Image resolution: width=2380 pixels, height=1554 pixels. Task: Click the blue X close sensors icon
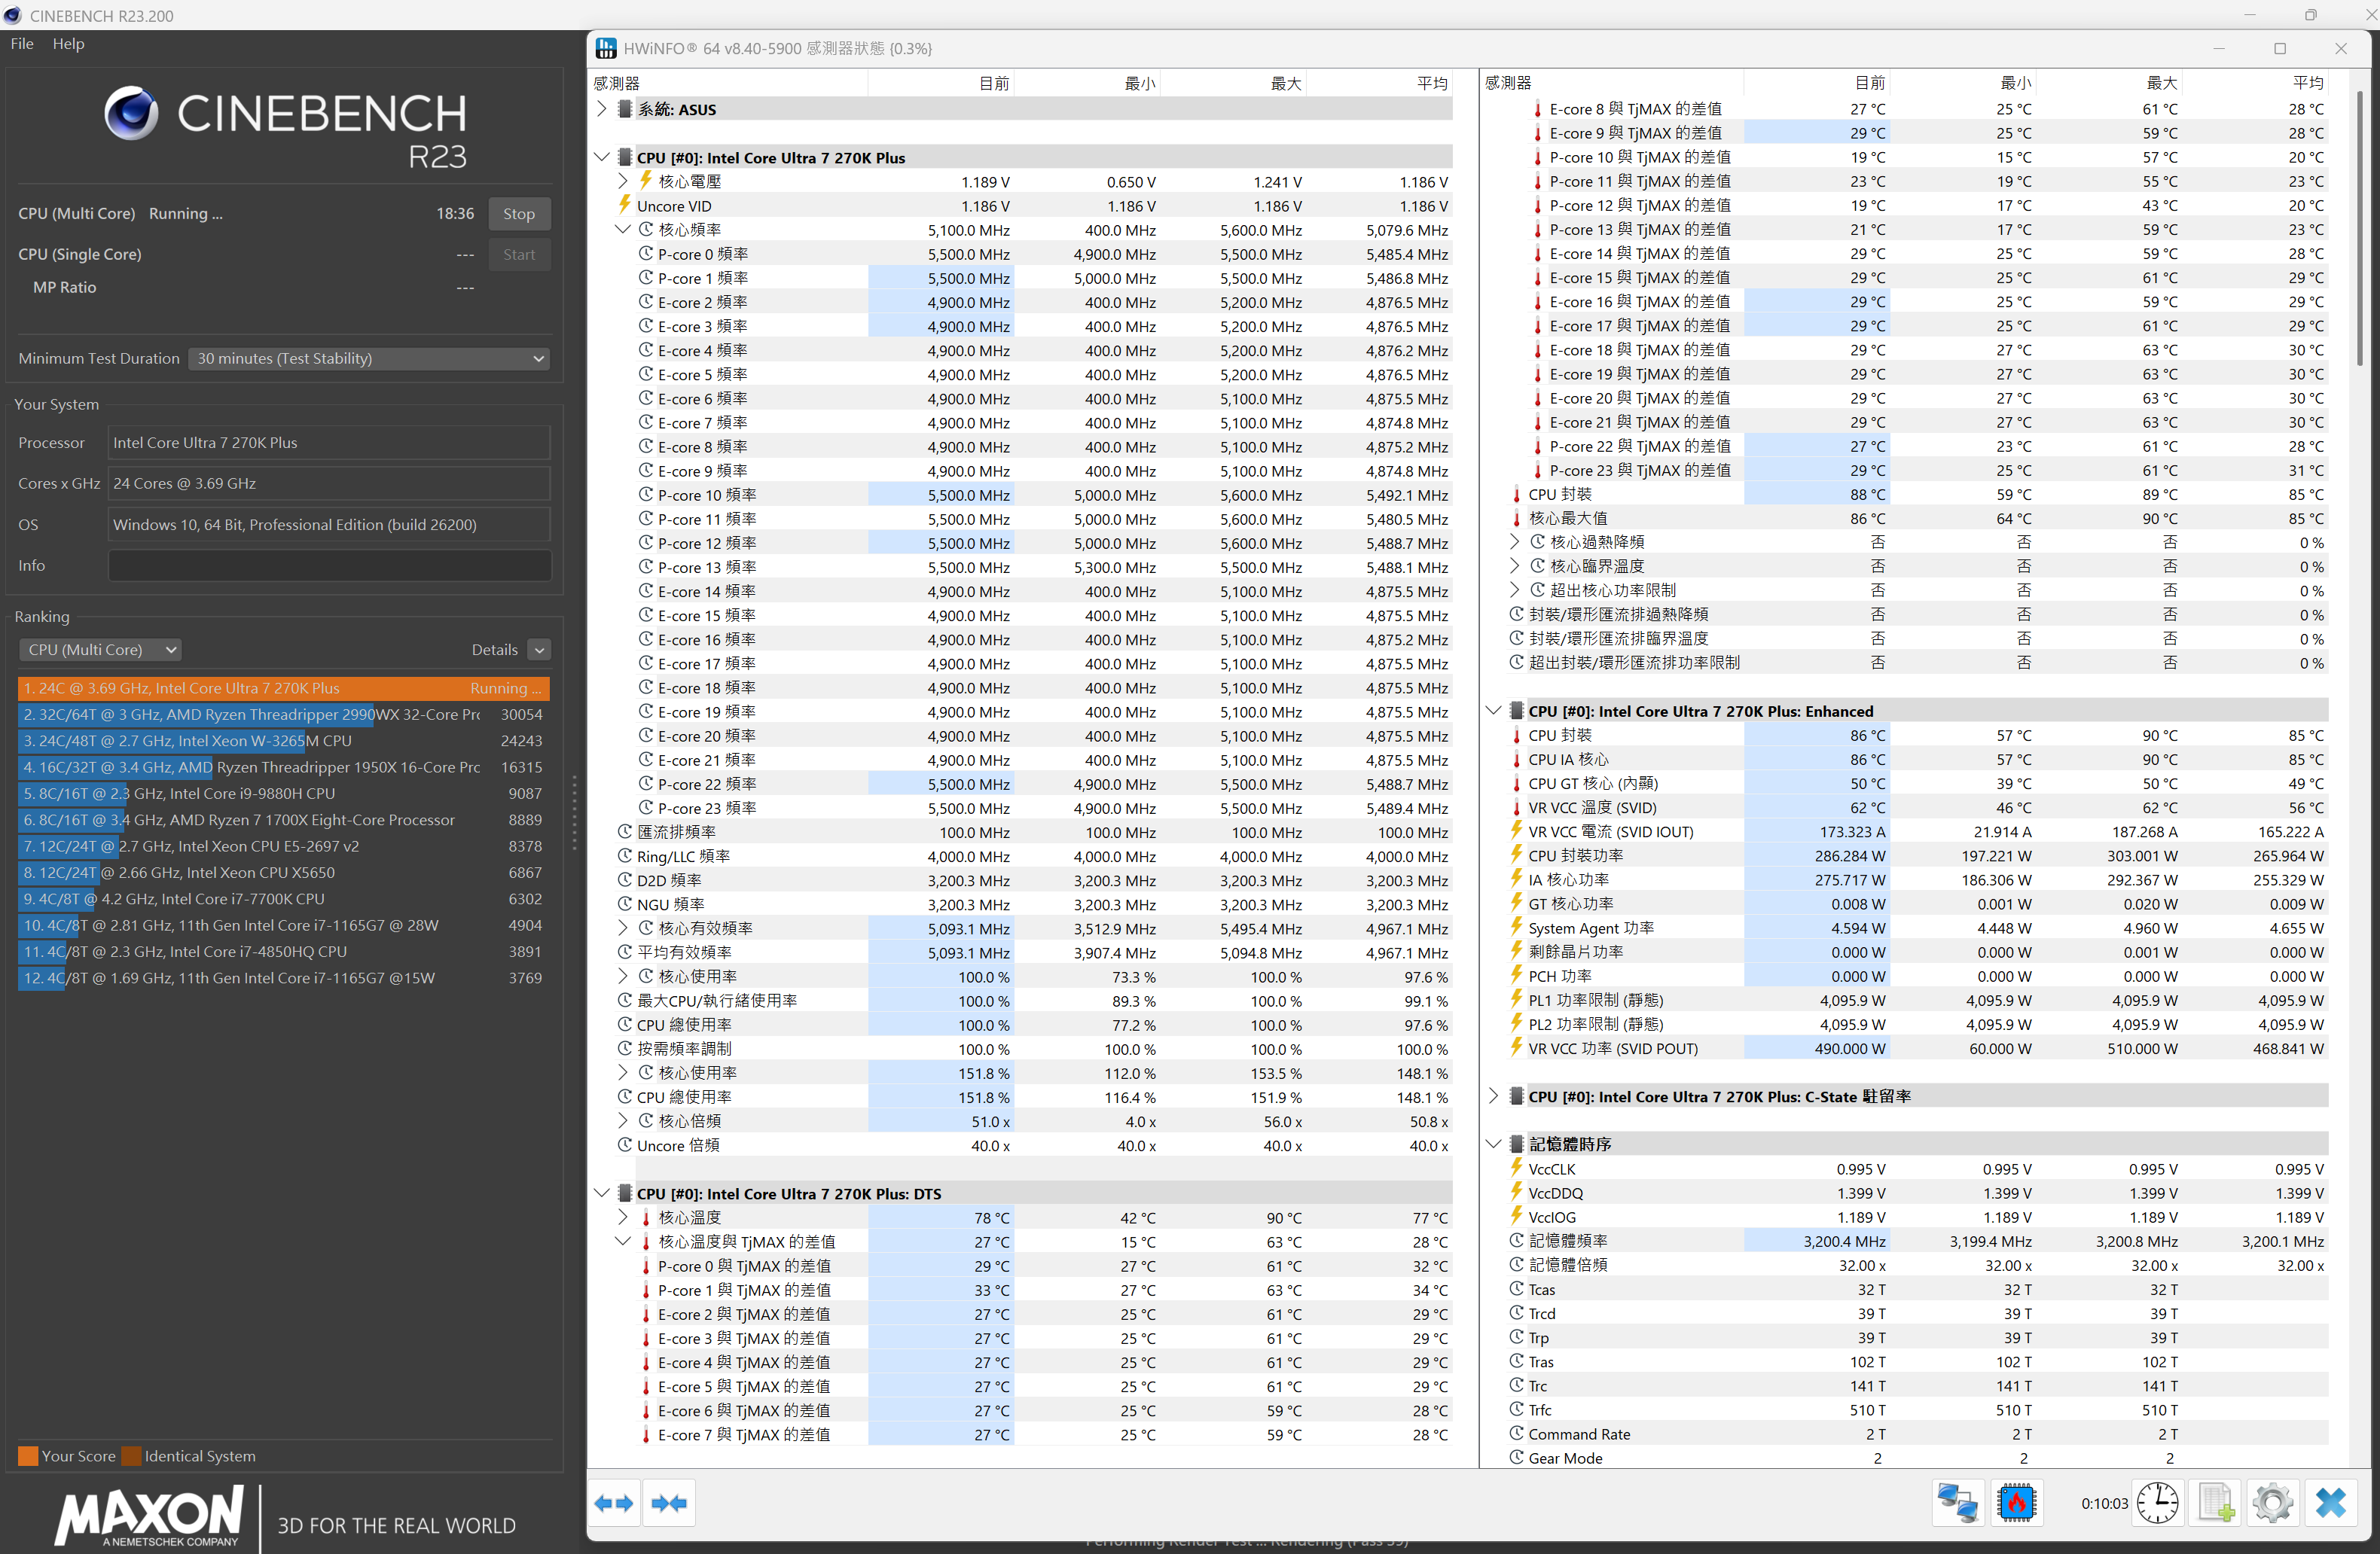click(x=2330, y=1502)
